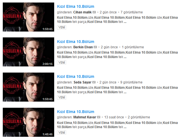Play the video thumbnail with 1:48:46 duration
The image size is (187, 139).
click(29, 122)
